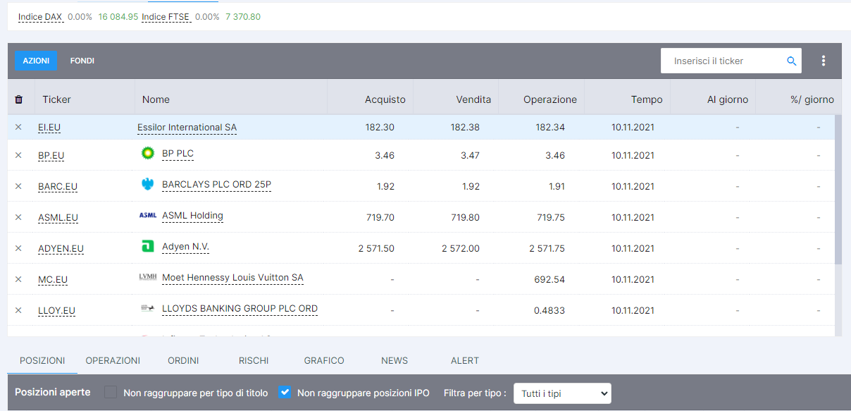Click the Adyen green logo icon

click(148, 246)
